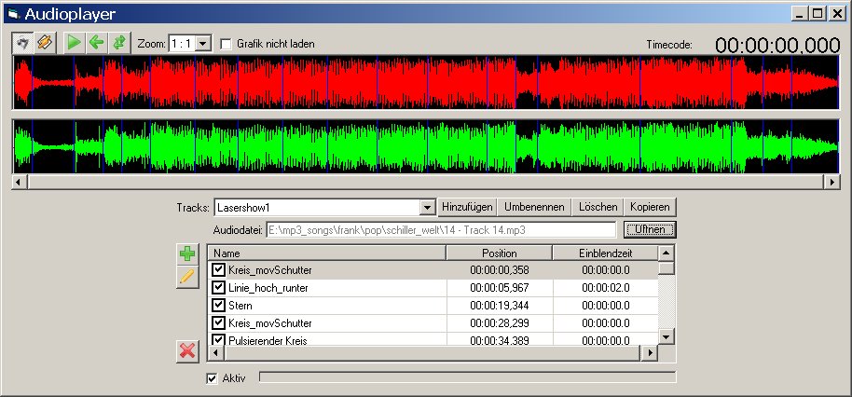The height and width of the screenshot is (397, 852).
Task: Click the list vertical scrollbar up arrow
Action: tap(666, 253)
